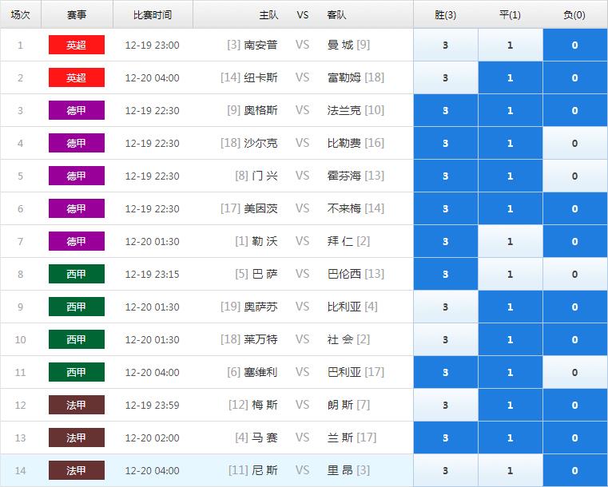The width and height of the screenshot is (608, 487).
Task: Click match time 12-19 23:59
Action: (153, 406)
